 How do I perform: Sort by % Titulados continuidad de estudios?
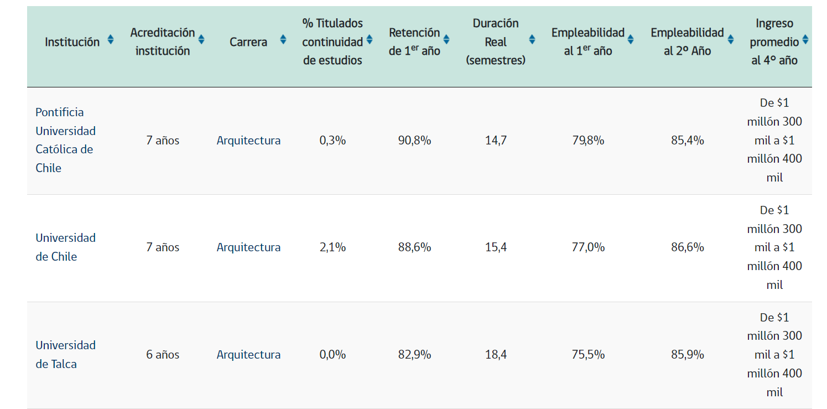[370, 39]
